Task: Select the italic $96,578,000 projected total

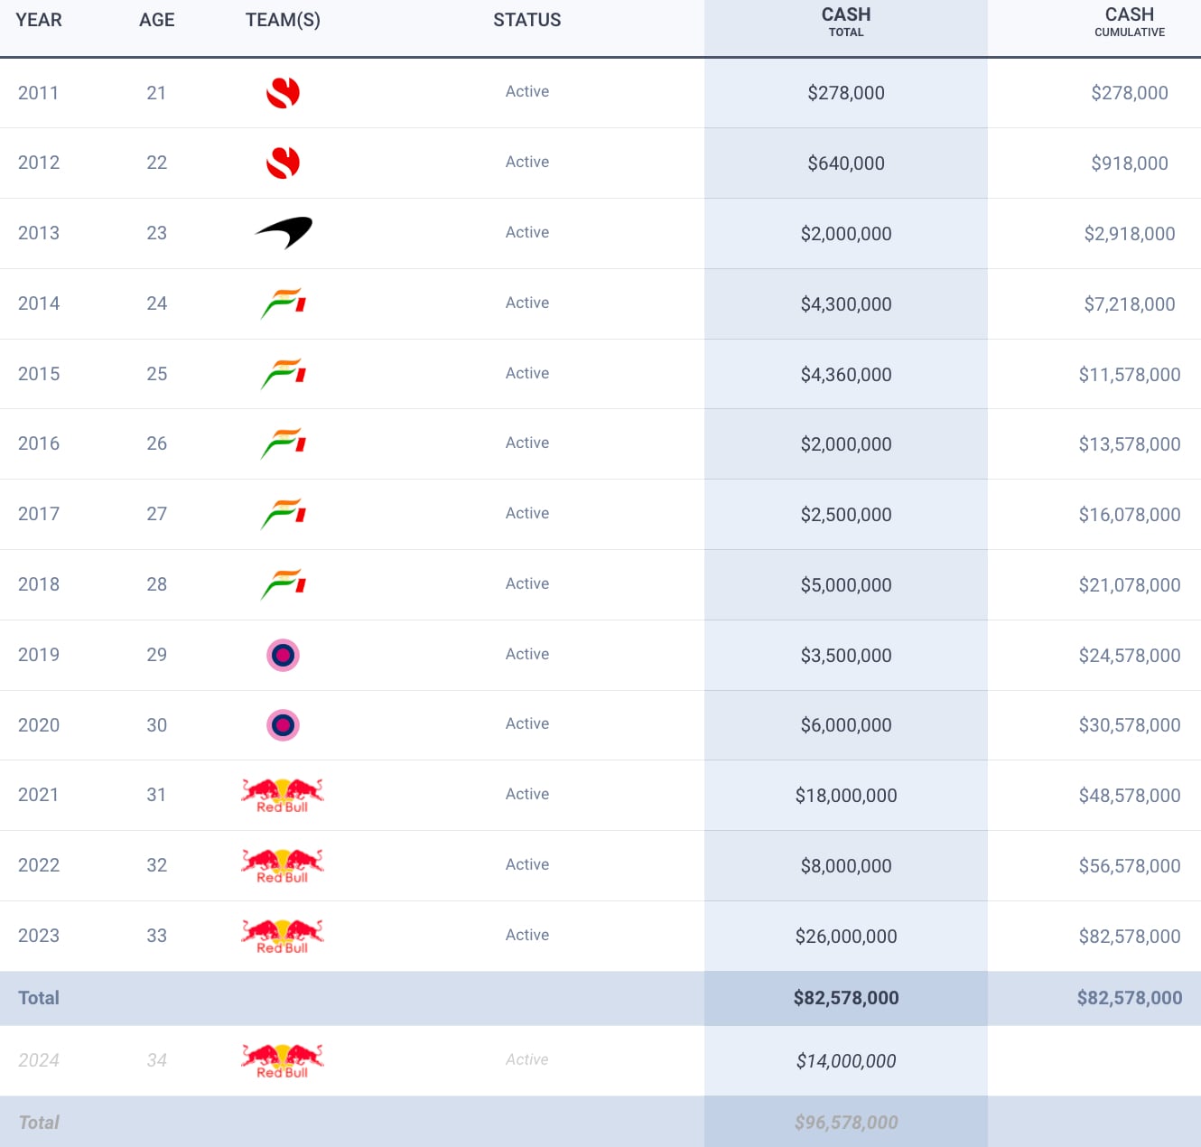Action: pos(845,1123)
